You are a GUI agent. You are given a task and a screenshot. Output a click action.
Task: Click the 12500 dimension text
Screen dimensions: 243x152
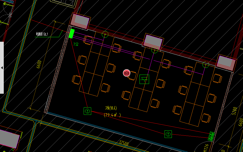(x=124, y=143)
